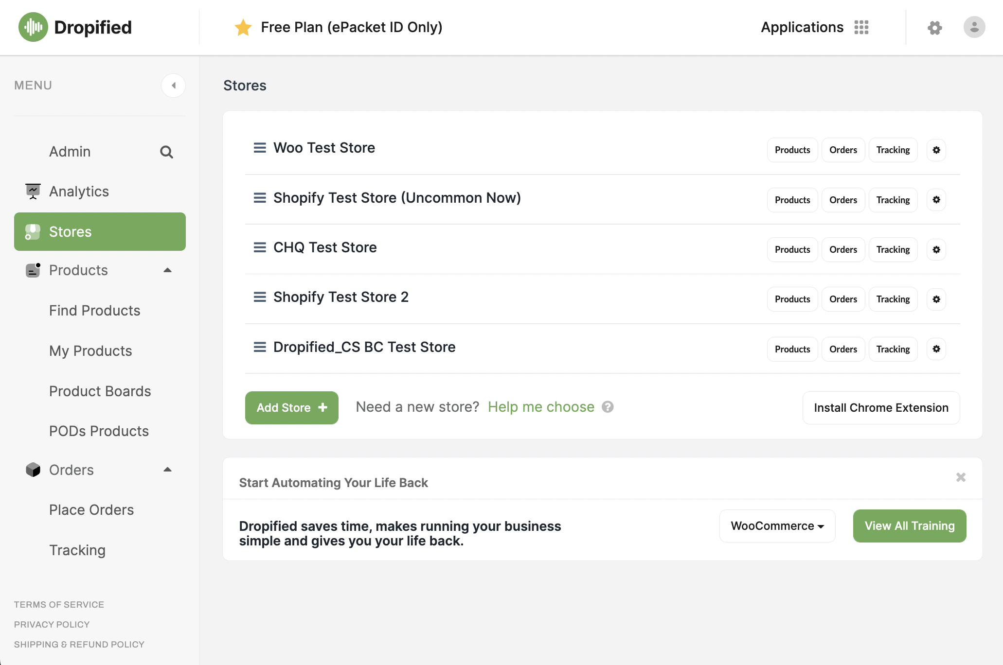The width and height of the screenshot is (1003, 665).
Task: Collapse the Products sidebar section
Action: pos(167,270)
